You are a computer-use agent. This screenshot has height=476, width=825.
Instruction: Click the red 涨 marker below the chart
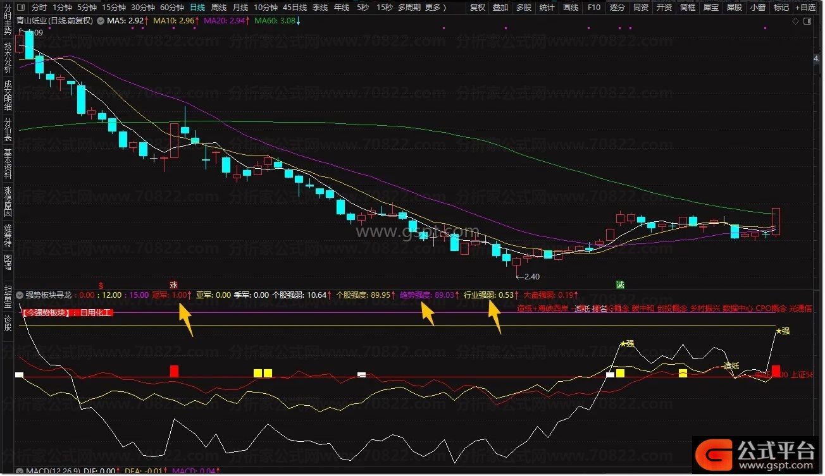click(x=173, y=284)
